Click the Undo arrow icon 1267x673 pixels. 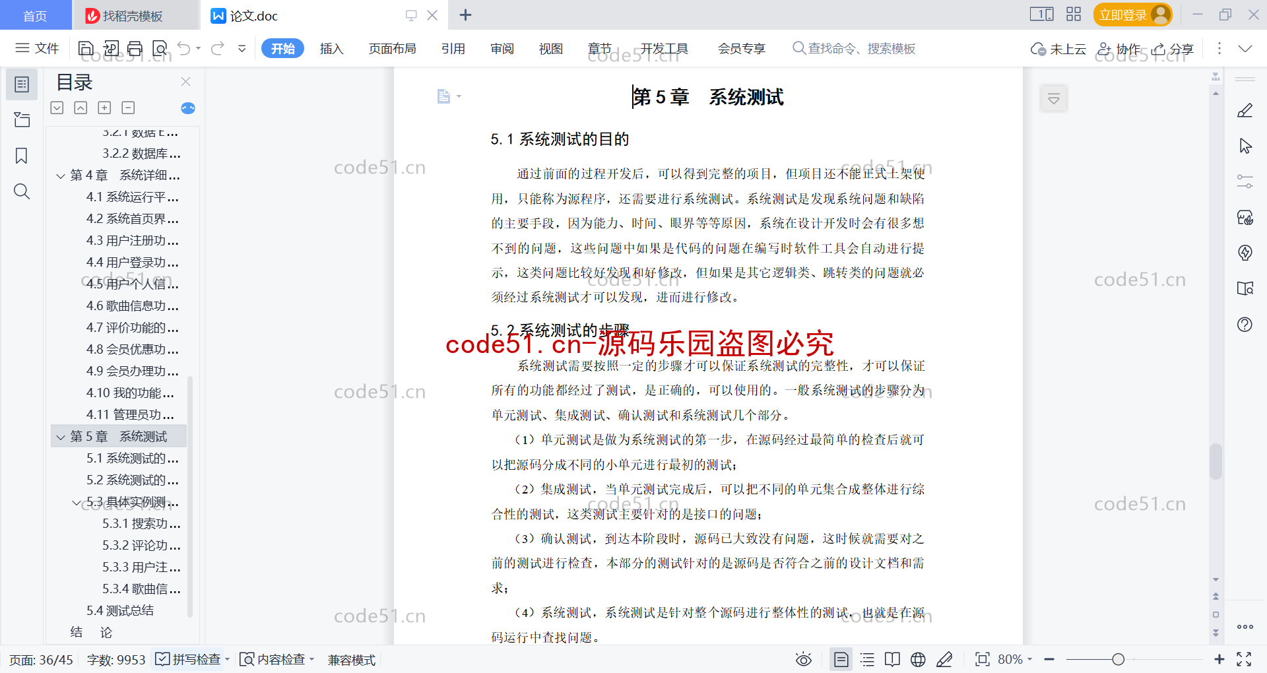click(x=184, y=48)
